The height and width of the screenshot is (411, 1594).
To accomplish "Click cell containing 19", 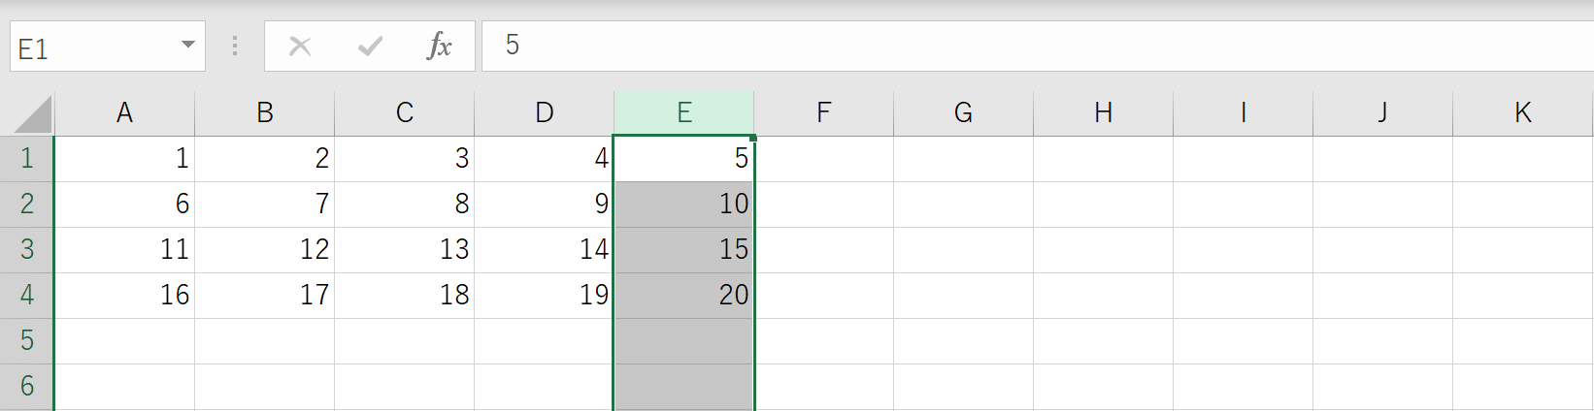I will coord(545,296).
